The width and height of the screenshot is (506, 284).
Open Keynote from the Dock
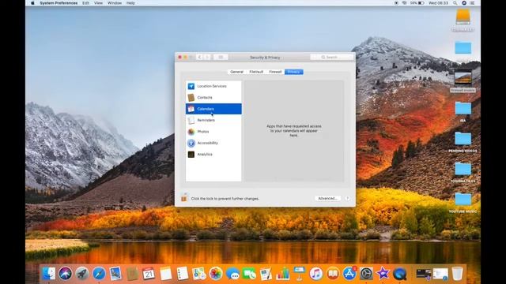coord(299,274)
